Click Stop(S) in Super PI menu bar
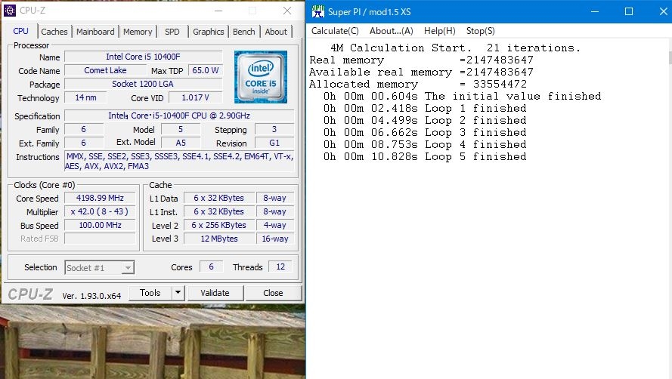 [481, 31]
